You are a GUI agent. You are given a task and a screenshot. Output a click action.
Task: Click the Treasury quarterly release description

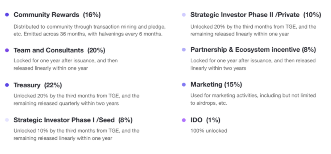point(76,99)
